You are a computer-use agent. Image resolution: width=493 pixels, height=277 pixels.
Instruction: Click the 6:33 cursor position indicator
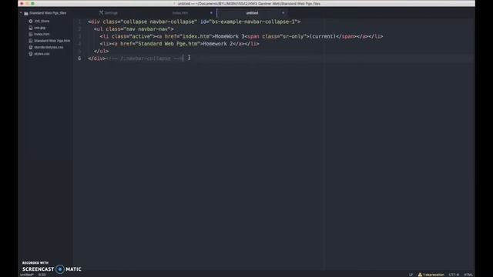(42, 275)
